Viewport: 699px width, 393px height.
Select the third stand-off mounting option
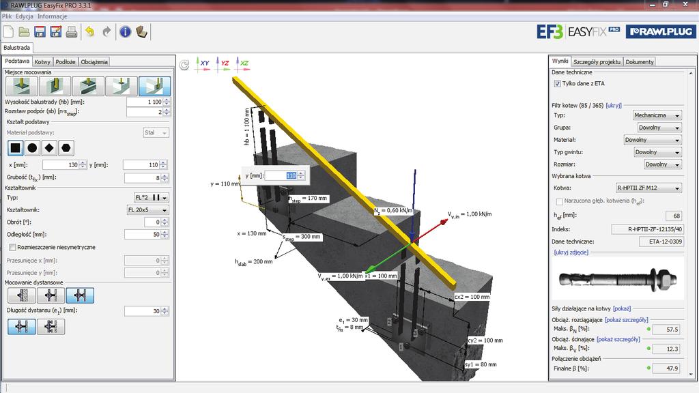[81, 295]
